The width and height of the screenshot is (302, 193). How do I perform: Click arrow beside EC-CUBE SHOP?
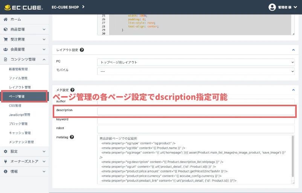[83, 7]
